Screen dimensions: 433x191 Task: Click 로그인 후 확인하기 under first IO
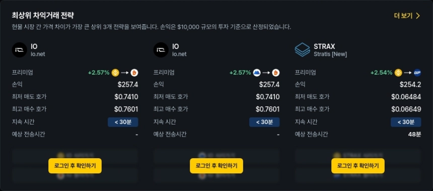(x=75, y=166)
